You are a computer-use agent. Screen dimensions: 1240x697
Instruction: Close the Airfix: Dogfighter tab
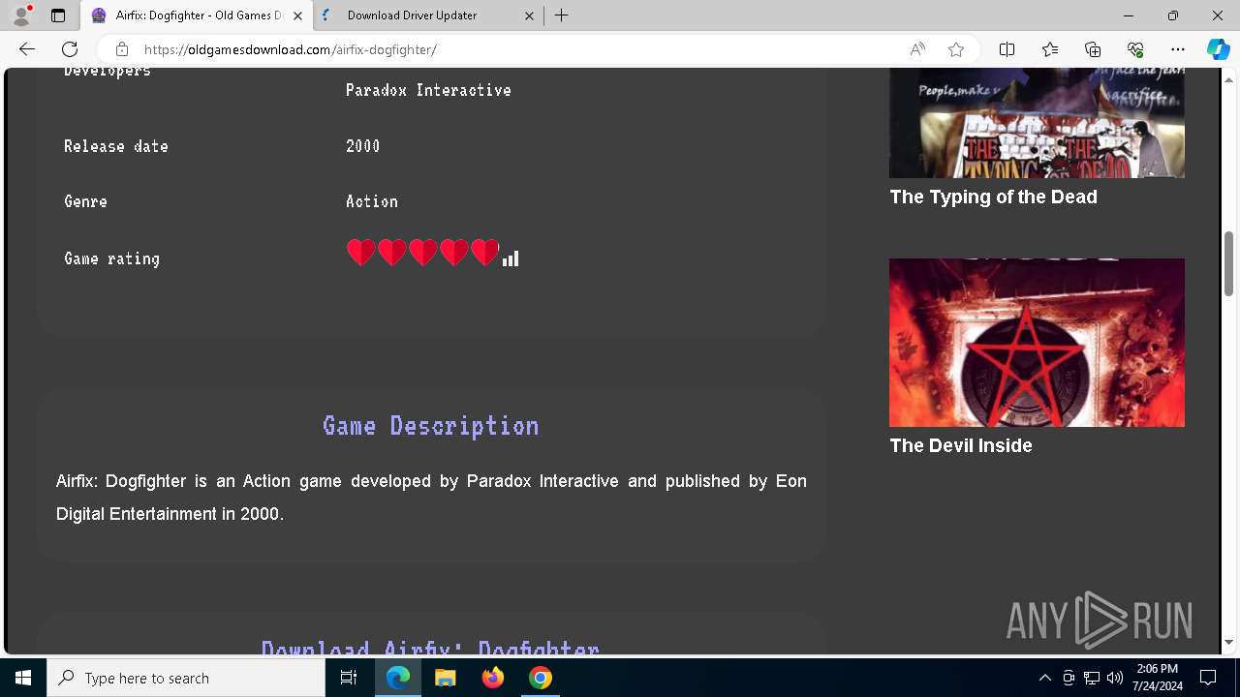pyautogui.click(x=297, y=15)
